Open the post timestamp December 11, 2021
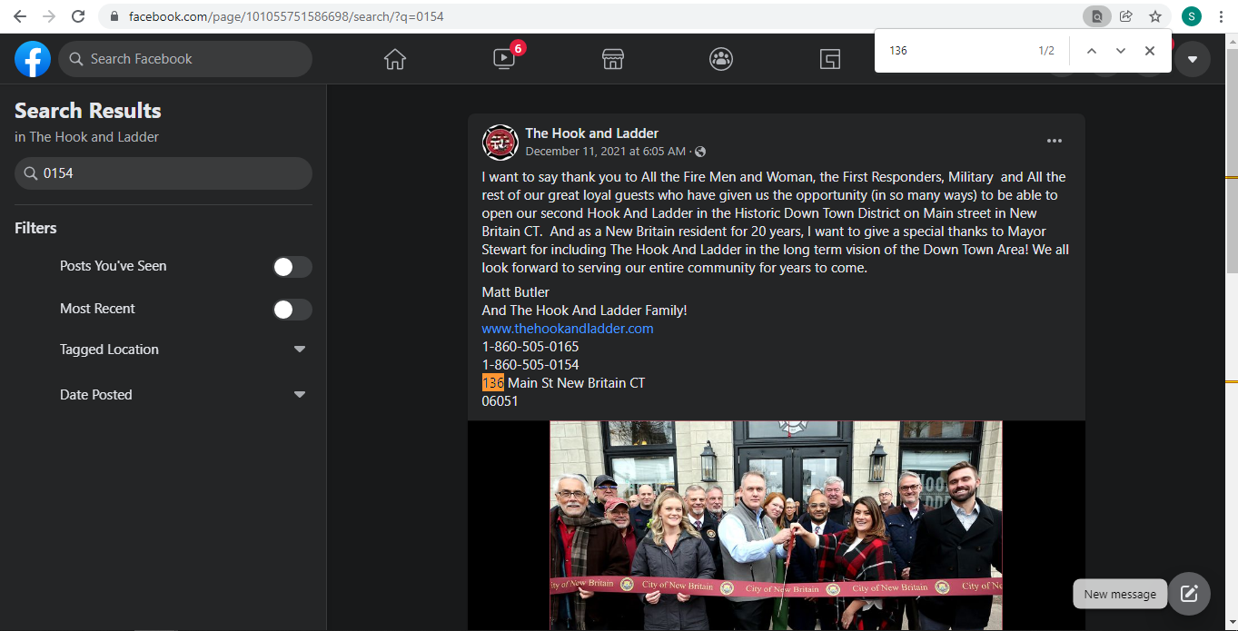 click(x=605, y=152)
